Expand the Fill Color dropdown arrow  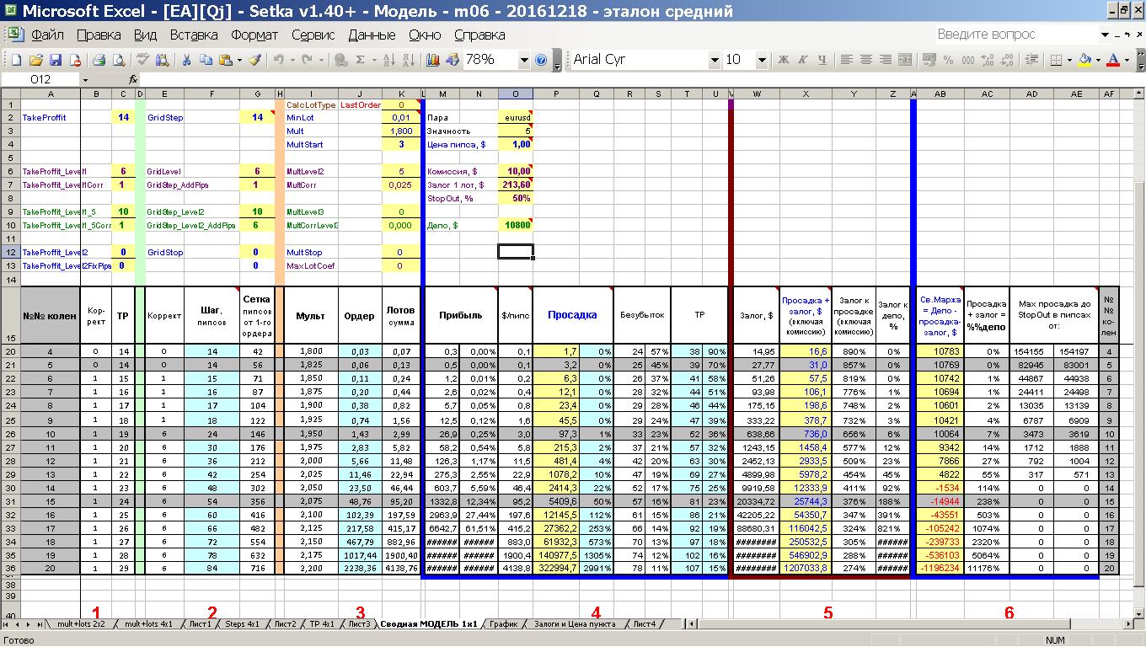(x=1099, y=60)
